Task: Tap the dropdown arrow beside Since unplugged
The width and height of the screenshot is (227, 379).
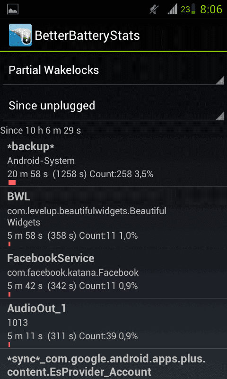Action: (x=220, y=116)
